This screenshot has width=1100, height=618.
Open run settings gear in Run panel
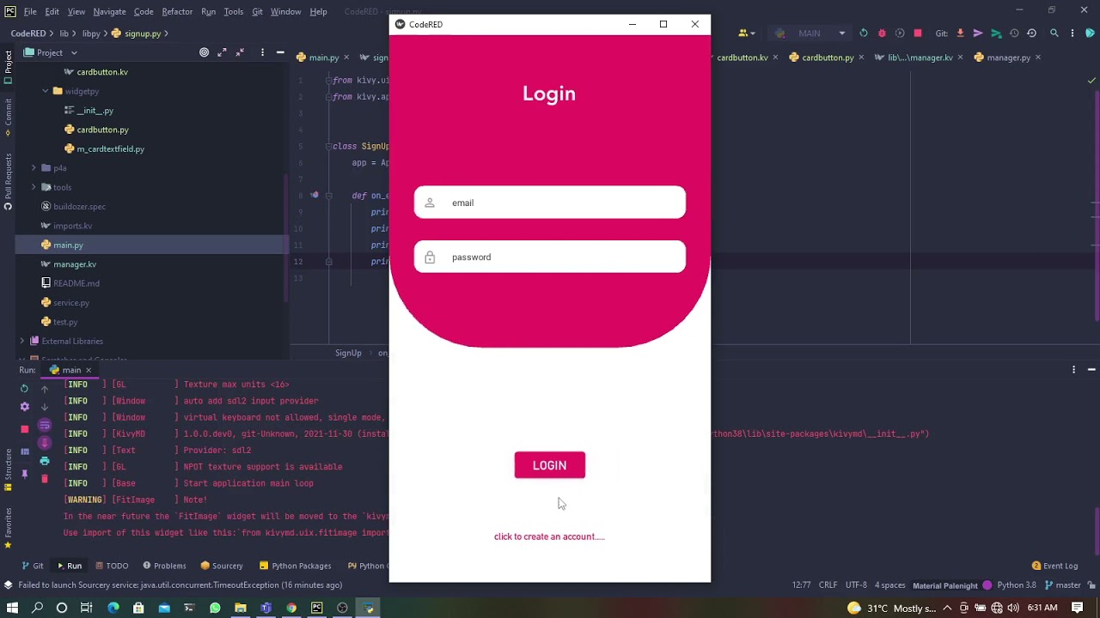tap(24, 407)
